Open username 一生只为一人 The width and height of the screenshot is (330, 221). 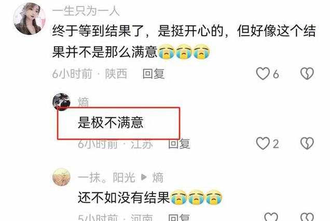click(x=86, y=11)
